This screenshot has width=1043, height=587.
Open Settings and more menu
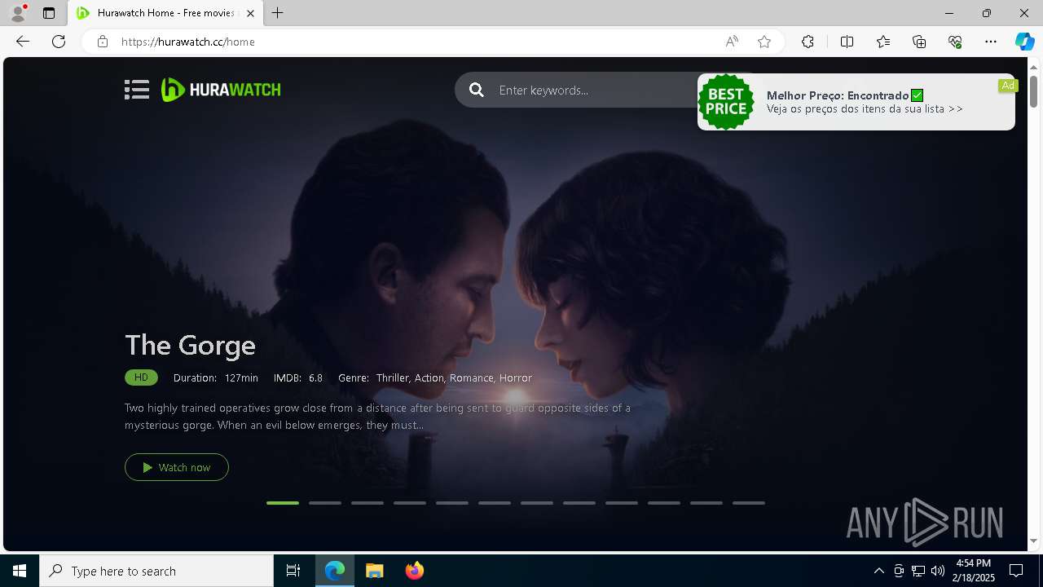pos(991,42)
